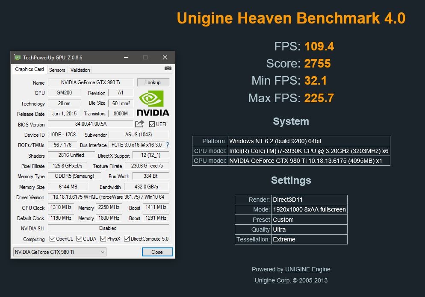Click the default Memory value 1800 MHz
The height and width of the screenshot is (297, 425).
pyautogui.click(x=109, y=218)
